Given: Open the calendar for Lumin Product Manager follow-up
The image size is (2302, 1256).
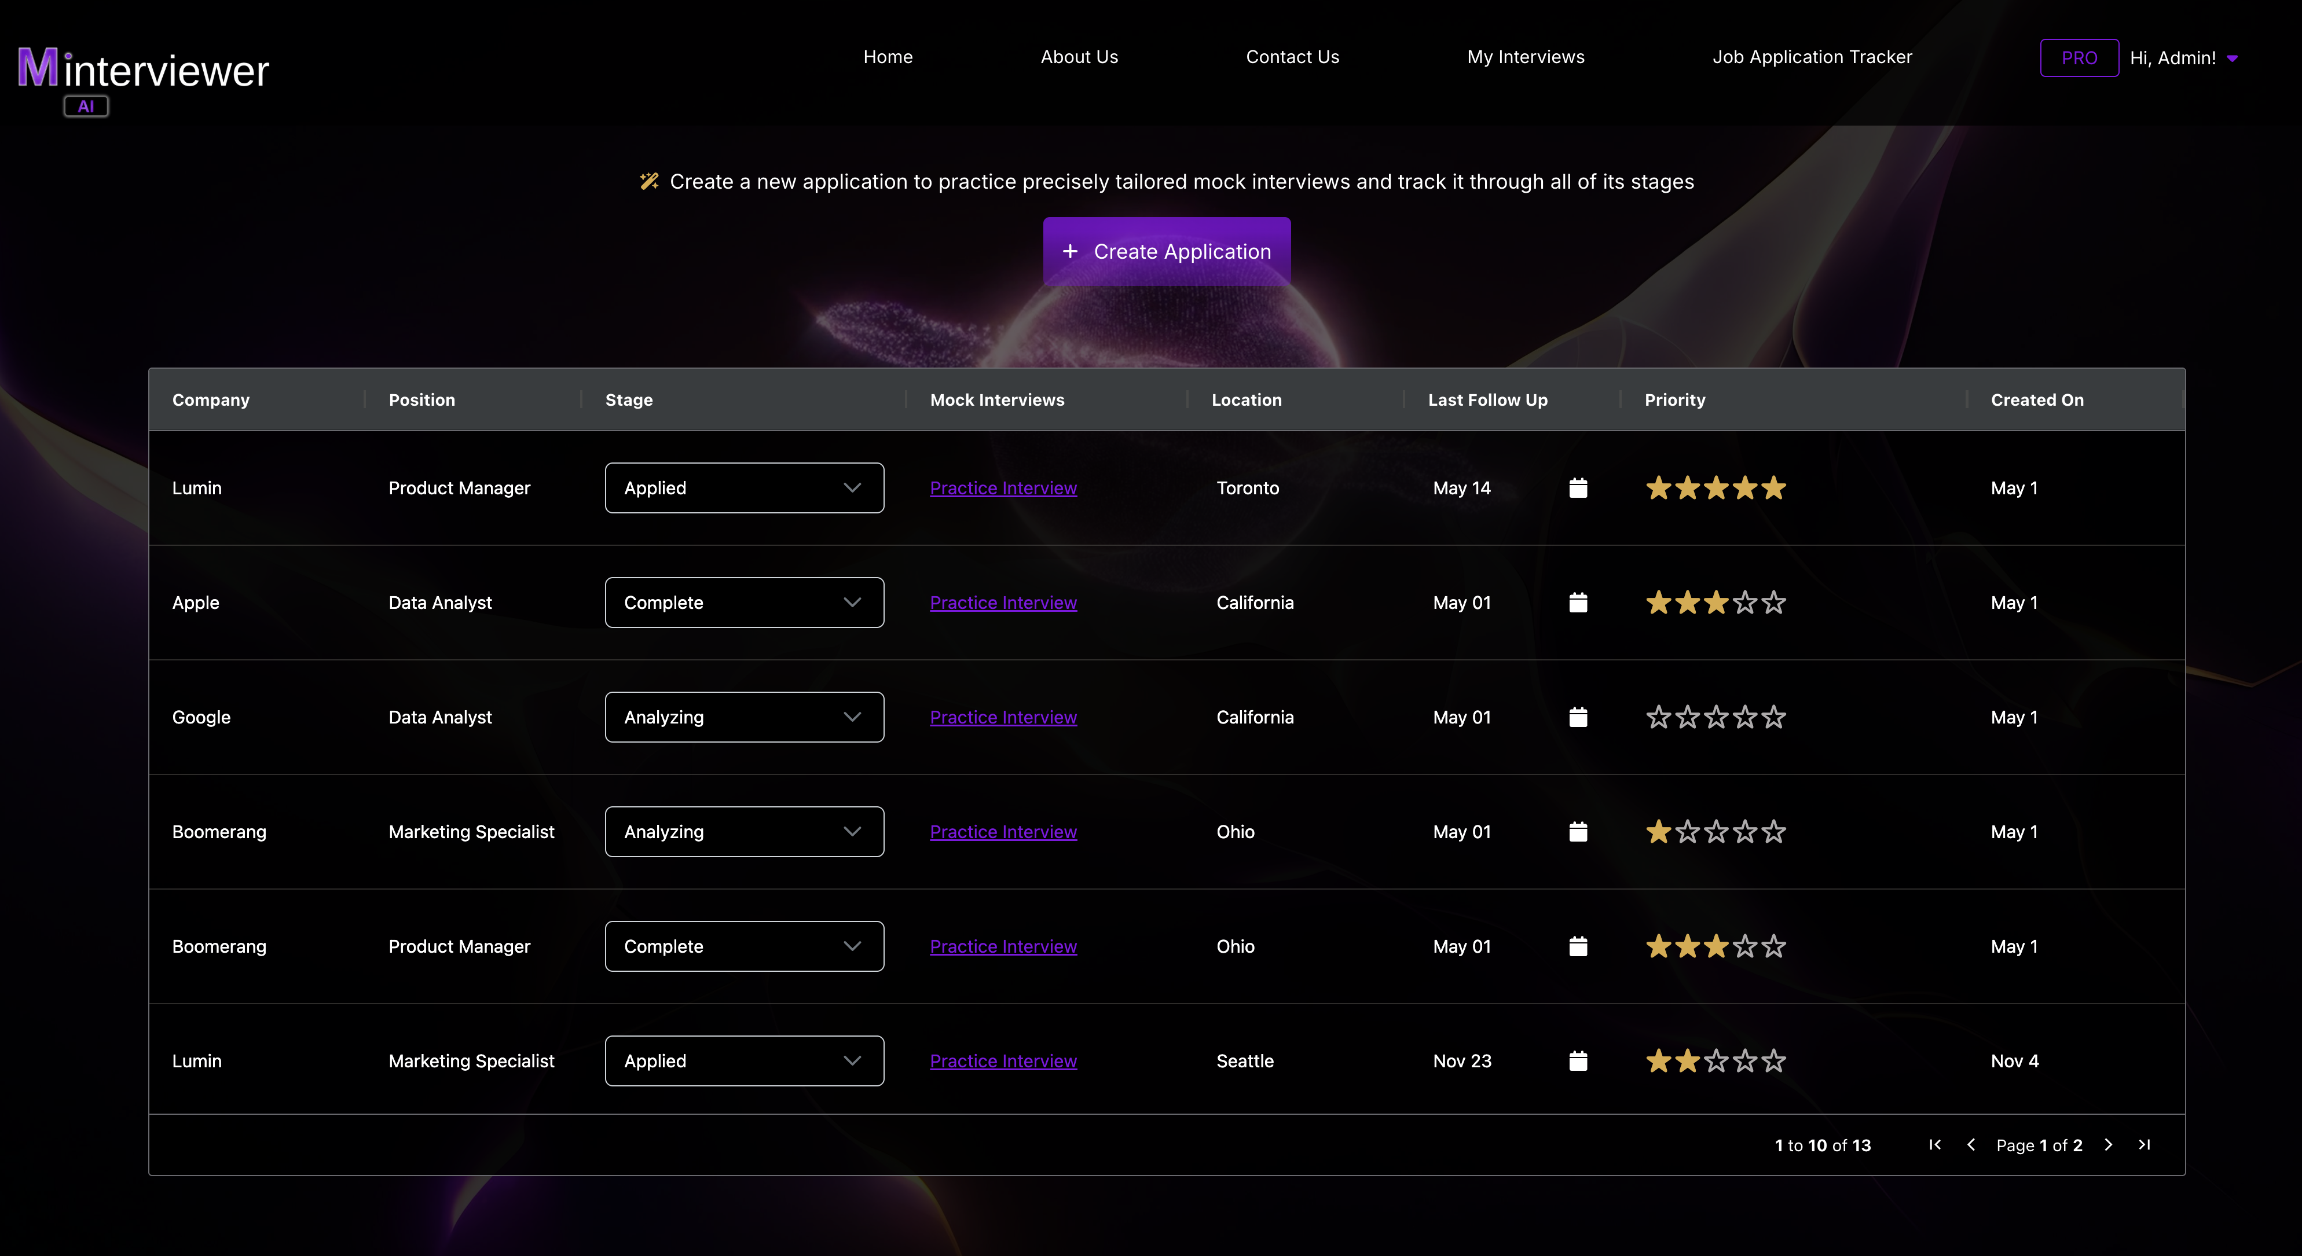Looking at the screenshot, I should click(x=1578, y=488).
